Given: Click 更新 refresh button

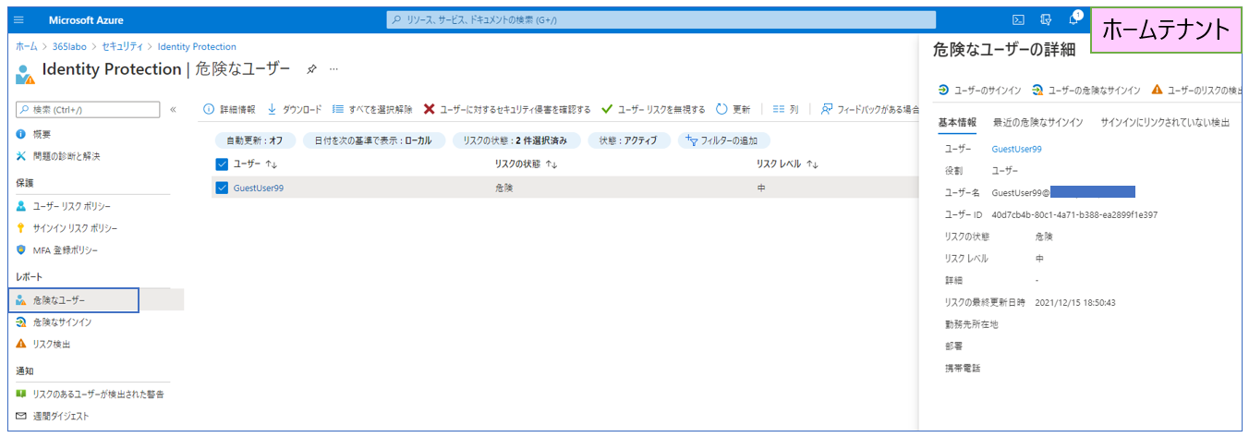Looking at the screenshot, I should coord(734,109).
